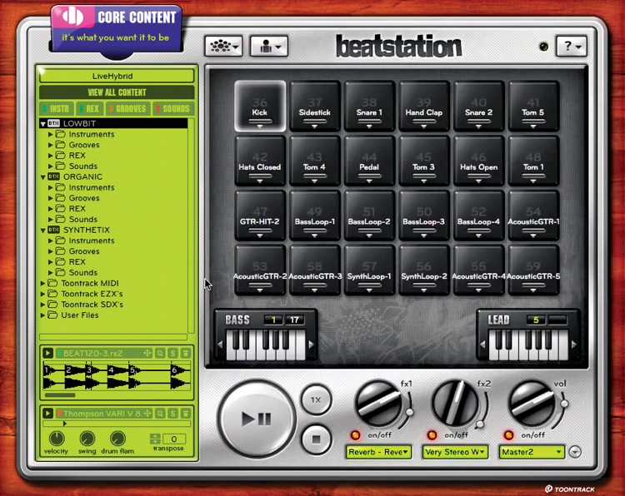Expand the User Files folder
The width and height of the screenshot is (625, 496).
[43, 315]
